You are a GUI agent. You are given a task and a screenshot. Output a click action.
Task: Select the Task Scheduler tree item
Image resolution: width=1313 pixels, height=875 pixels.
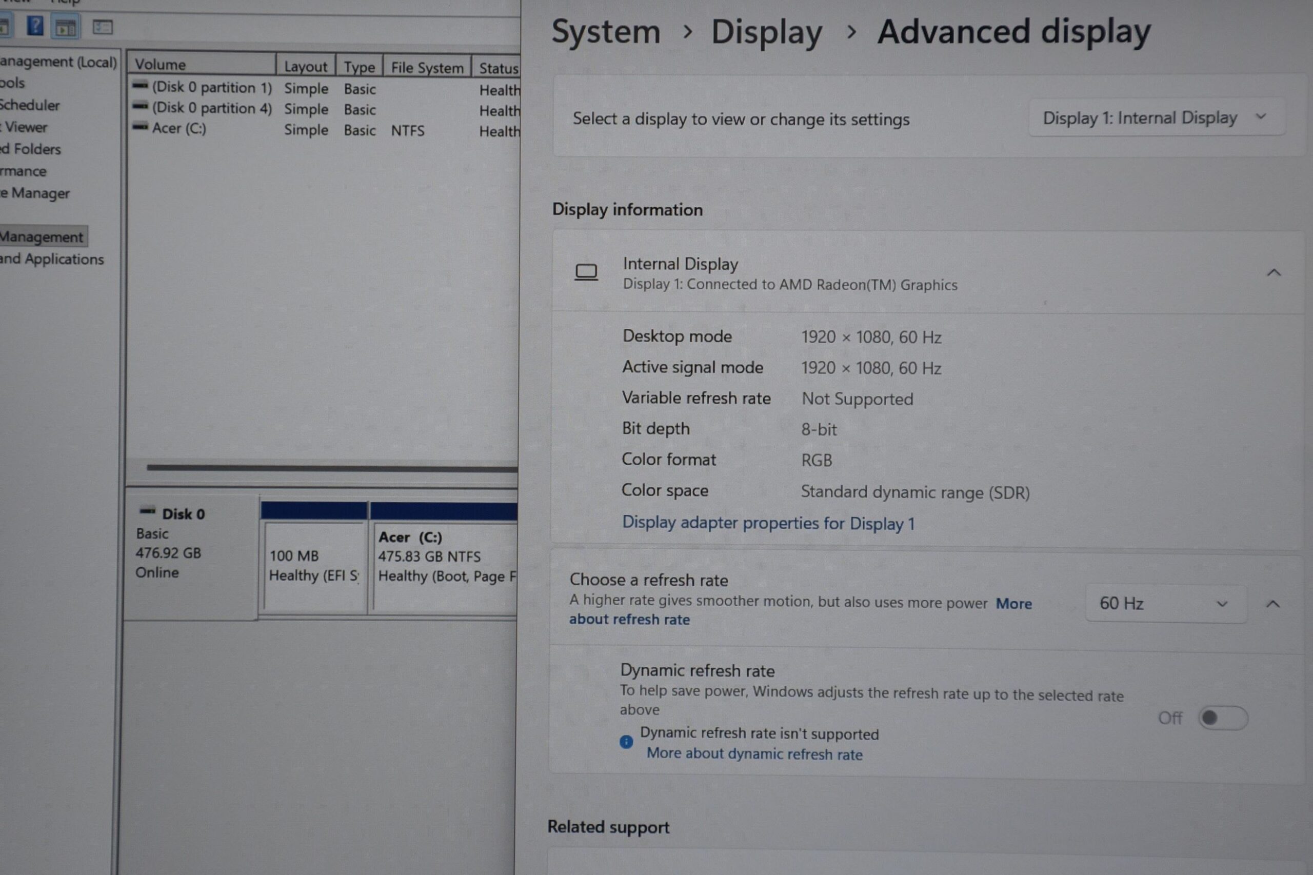30,105
